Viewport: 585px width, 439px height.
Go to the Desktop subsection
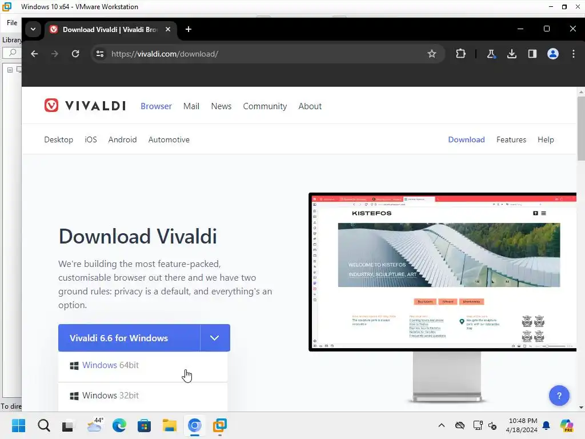(x=59, y=139)
